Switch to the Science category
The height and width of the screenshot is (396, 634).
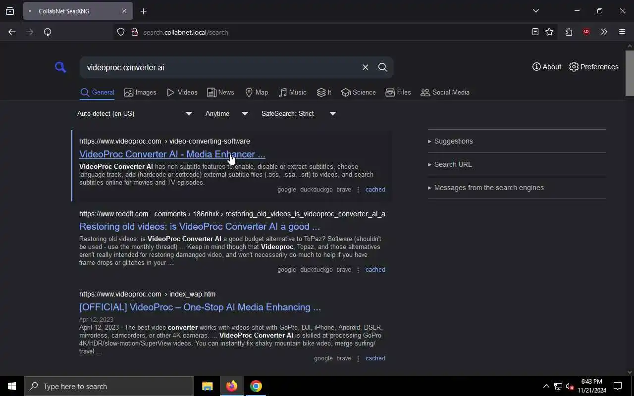[x=359, y=93]
